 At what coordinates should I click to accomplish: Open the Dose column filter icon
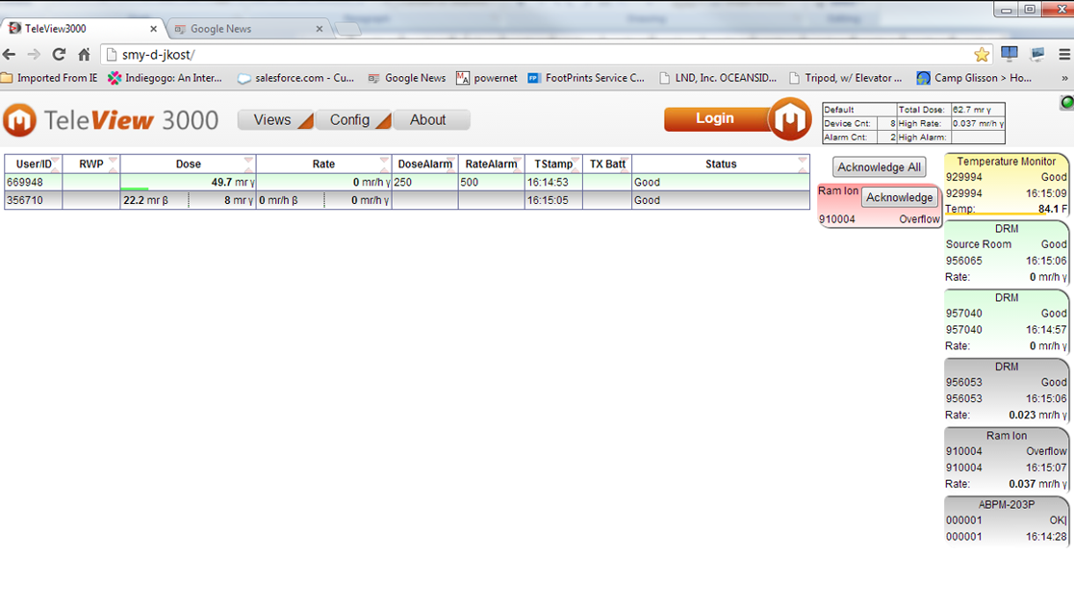[x=246, y=160]
